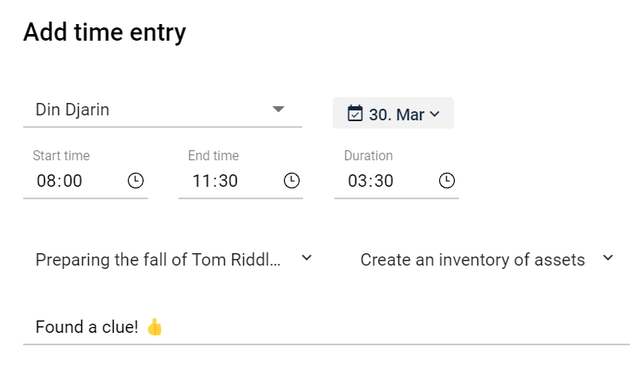Image resolution: width=630 pixels, height=381 pixels.
Task: Click the 30. Mar date button
Action: point(393,114)
